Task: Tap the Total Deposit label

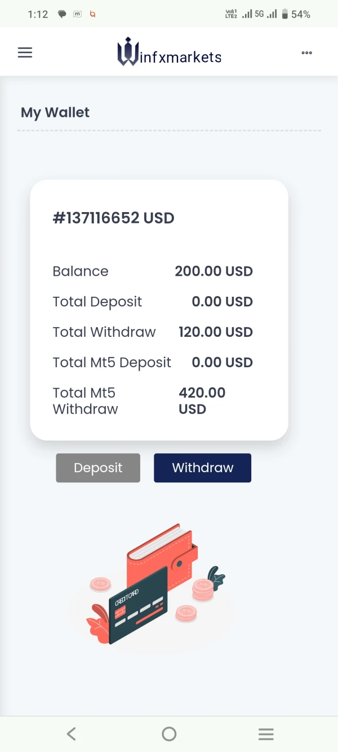Action: coord(97,301)
